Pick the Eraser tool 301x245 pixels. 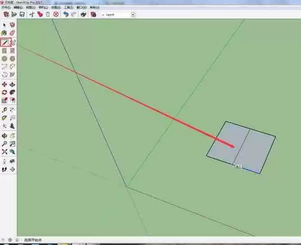tap(12, 33)
